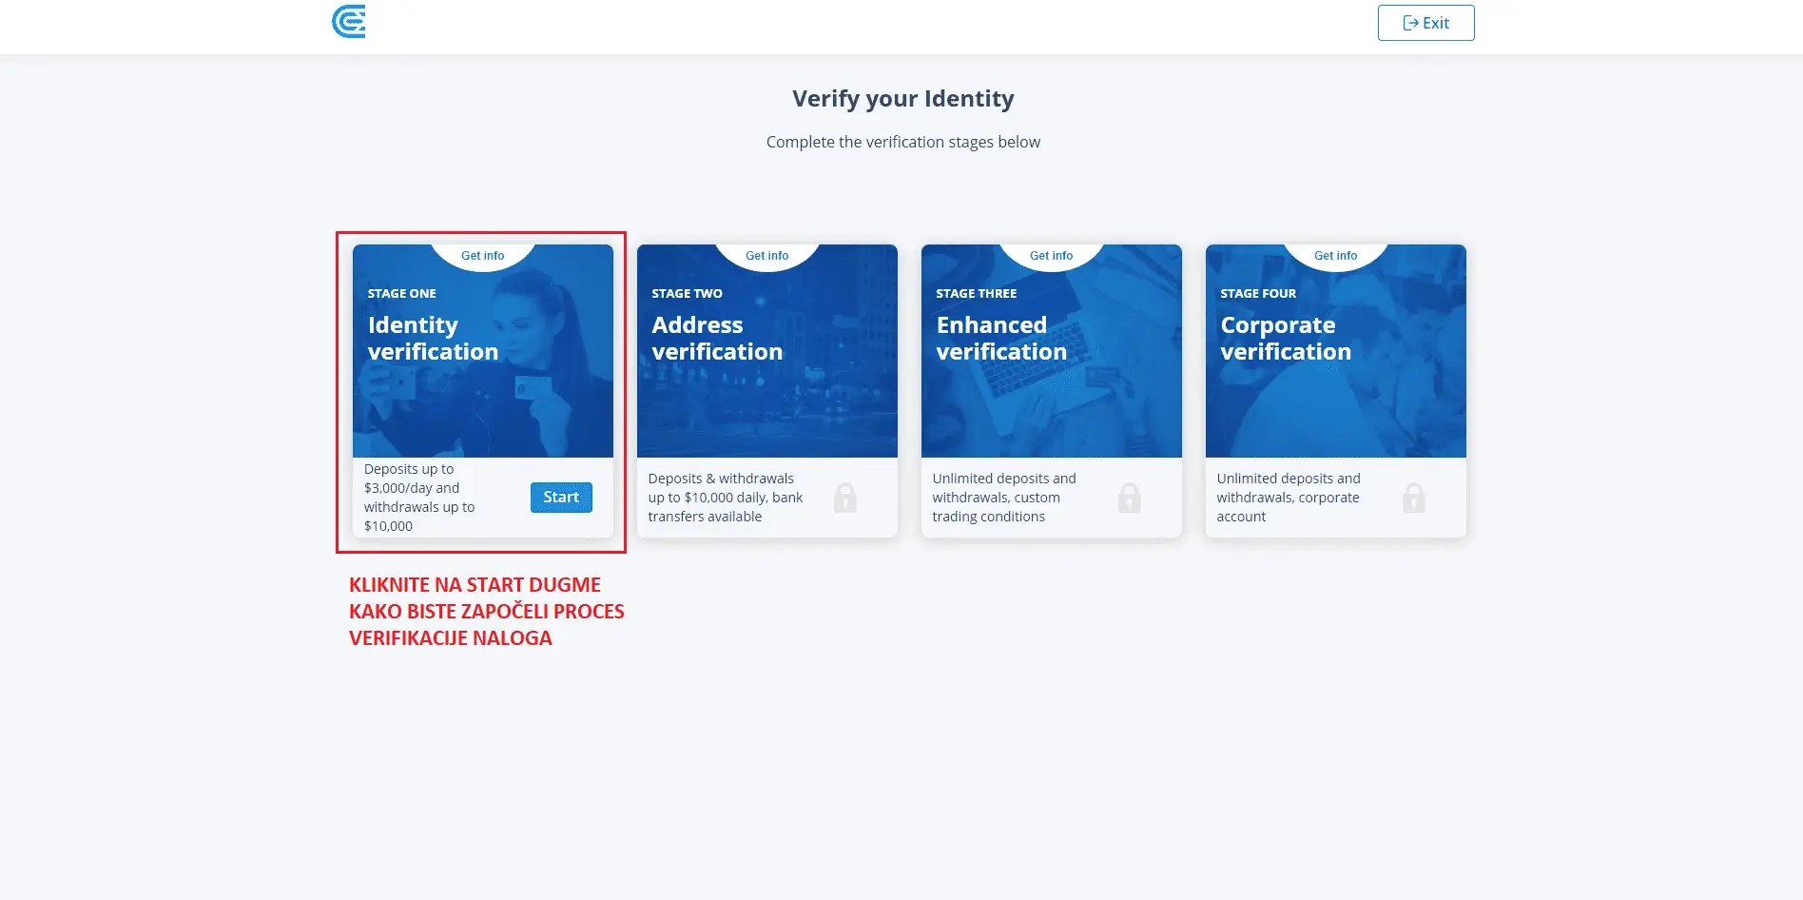Image resolution: width=1803 pixels, height=900 pixels.
Task: Open Get info on the Stage Two card
Action: coord(767,256)
